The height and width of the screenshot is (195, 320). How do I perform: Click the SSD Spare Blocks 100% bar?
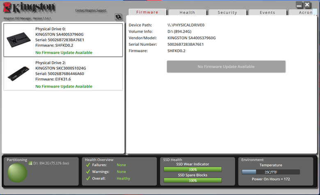(193, 180)
